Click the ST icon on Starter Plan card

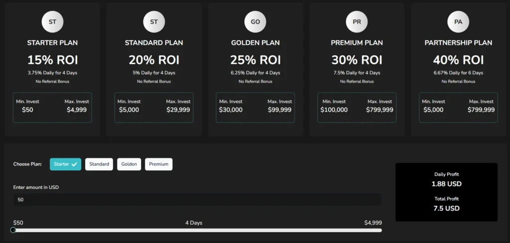tap(52, 22)
